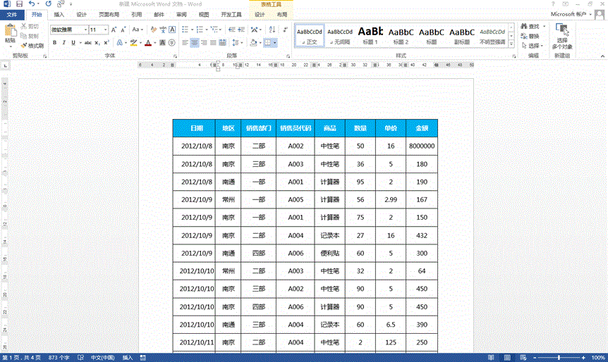Click the table cell containing 8000000
Screen dimensions: 608x362
[x=421, y=146]
